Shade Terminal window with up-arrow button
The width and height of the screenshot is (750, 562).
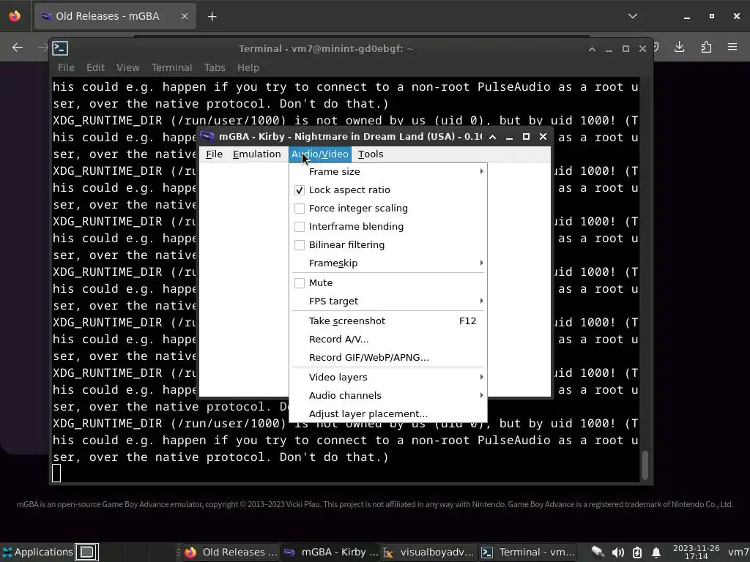point(592,49)
